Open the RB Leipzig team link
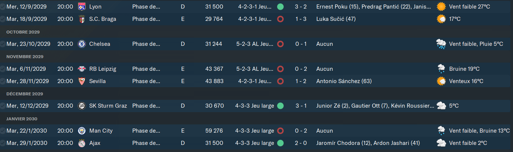The image size is (513, 152). 103,69
